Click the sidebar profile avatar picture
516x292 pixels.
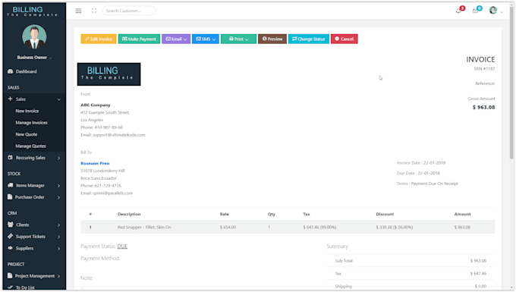point(34,36)
